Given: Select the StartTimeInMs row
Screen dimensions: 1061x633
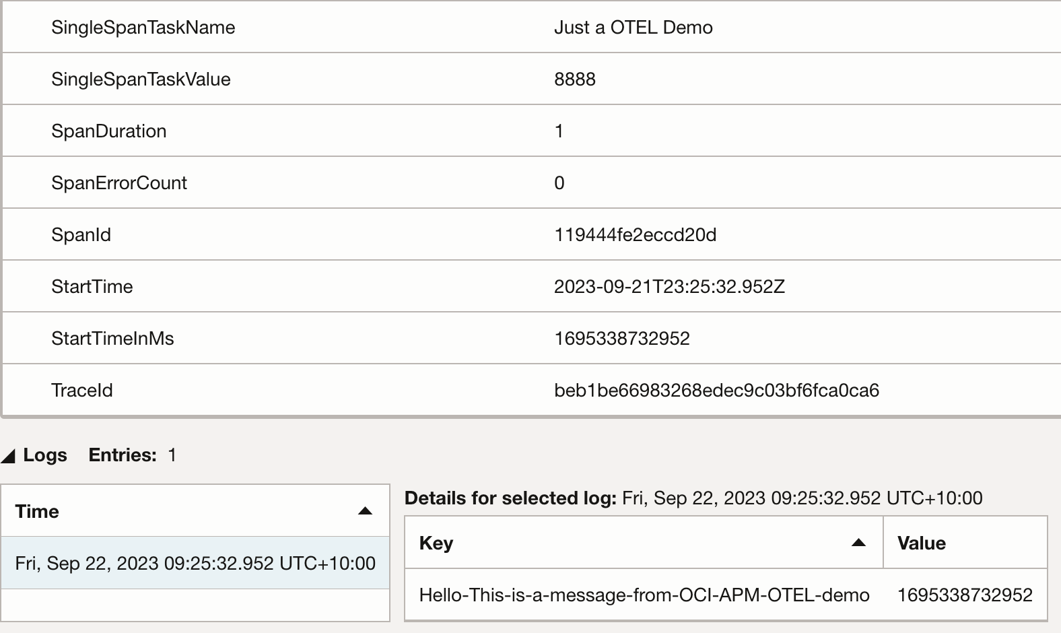Looking at the screenshot, I should 112,337.
